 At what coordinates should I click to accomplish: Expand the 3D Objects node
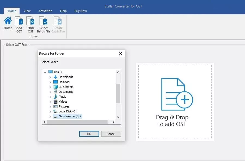pyautogui.click(x=50, y=87)
